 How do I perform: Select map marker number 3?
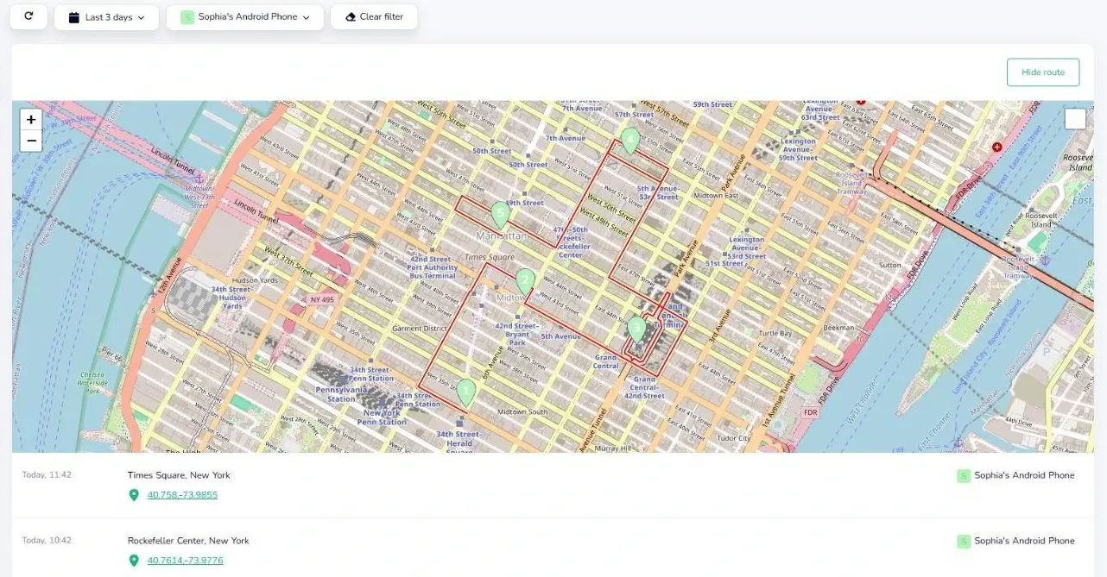tap(636, 329)
